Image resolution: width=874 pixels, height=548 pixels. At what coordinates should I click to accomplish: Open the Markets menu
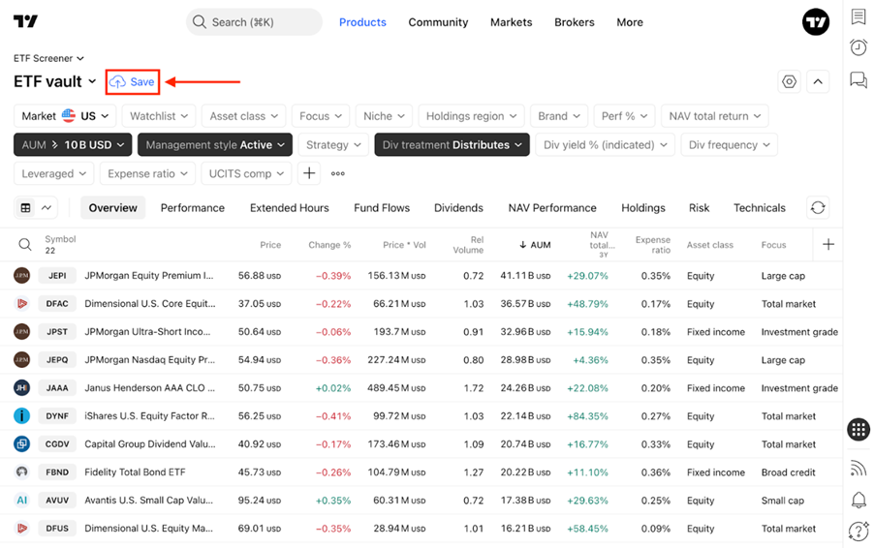pyautogui.click(x=512, y=22)
